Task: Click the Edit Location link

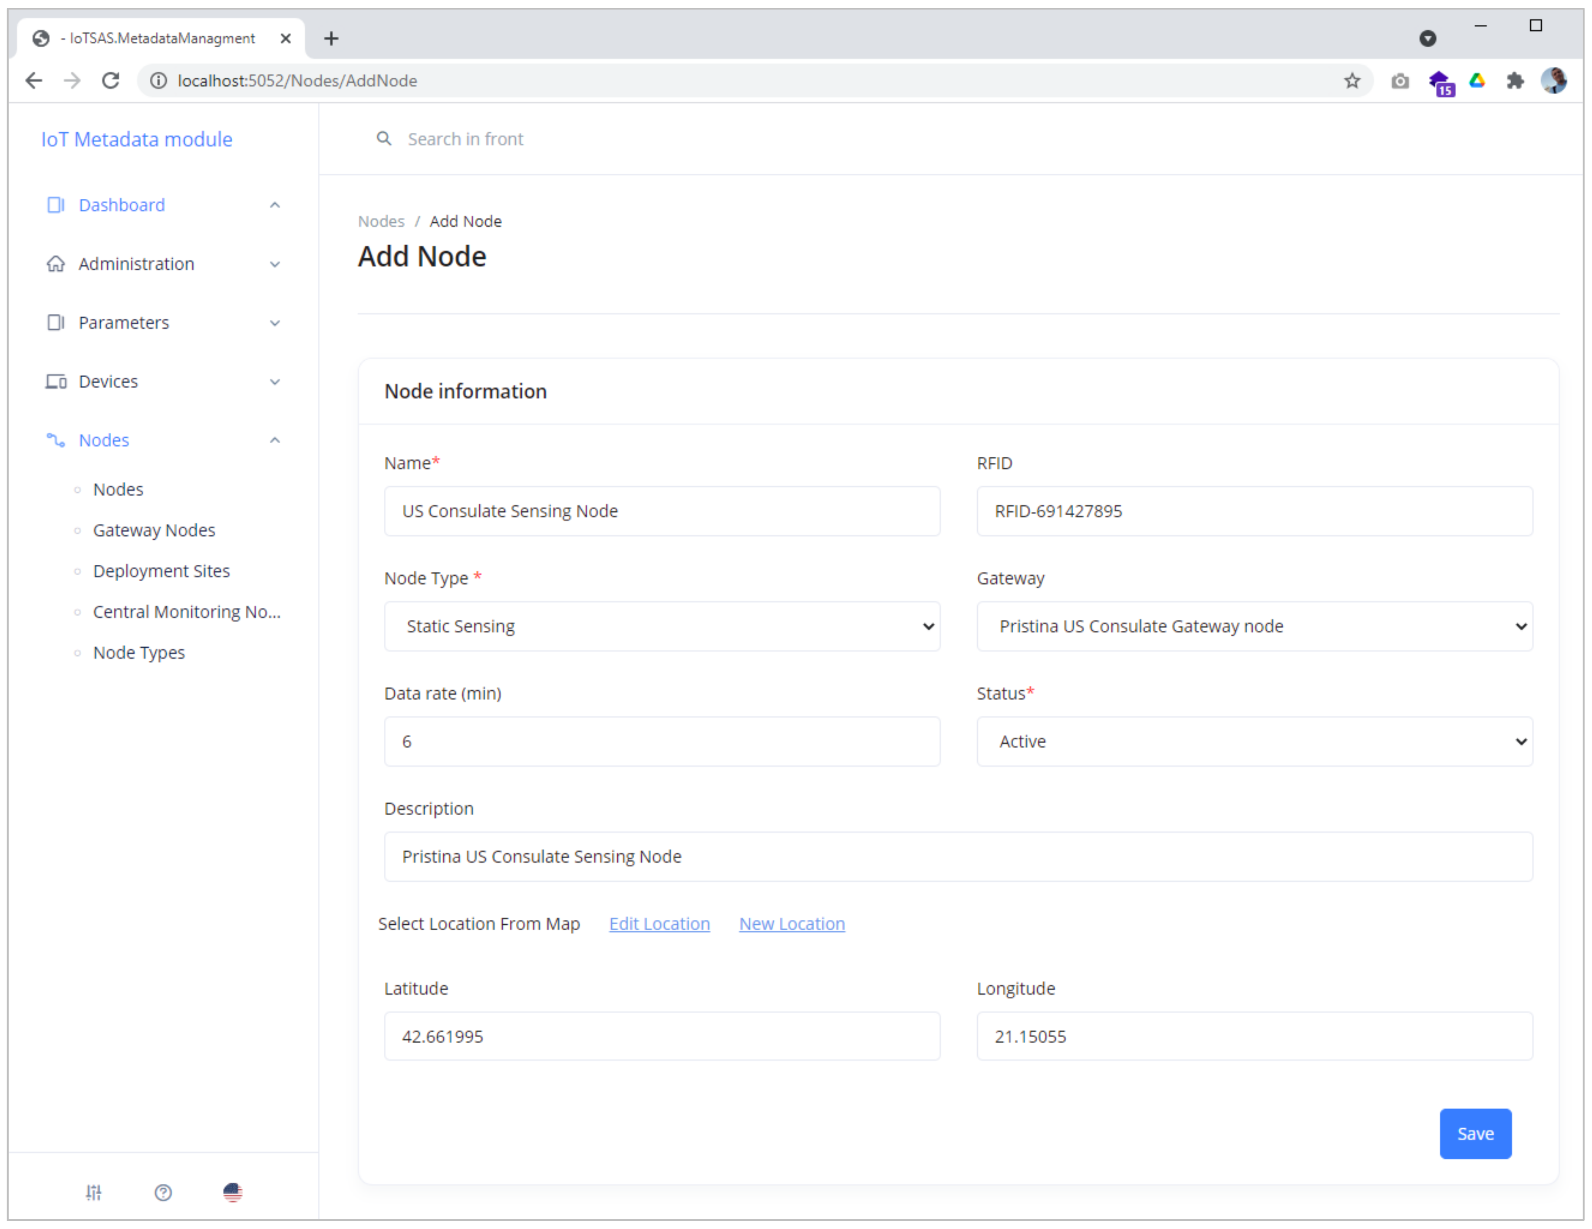Action: tap(659, 923)
